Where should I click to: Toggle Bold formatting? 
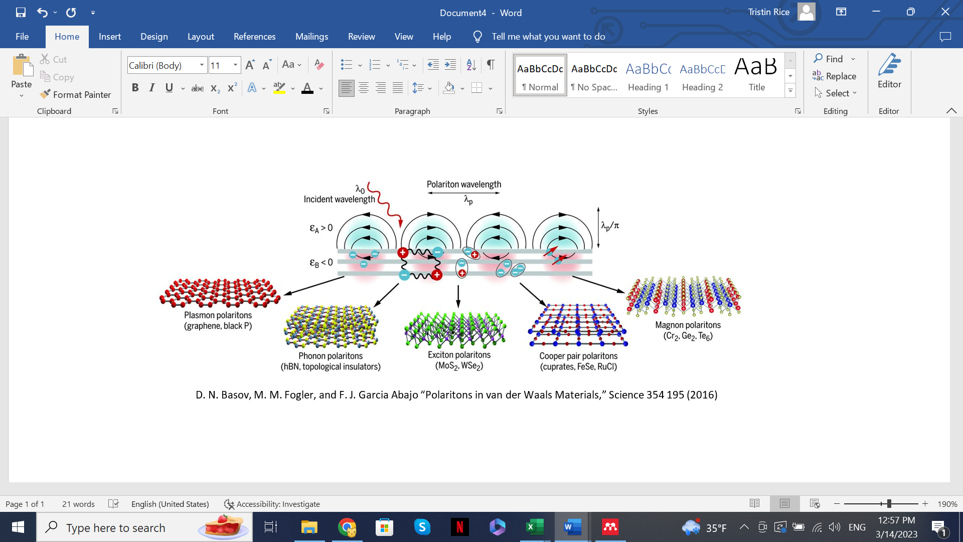pyautogui.click(x=135, y=88)
